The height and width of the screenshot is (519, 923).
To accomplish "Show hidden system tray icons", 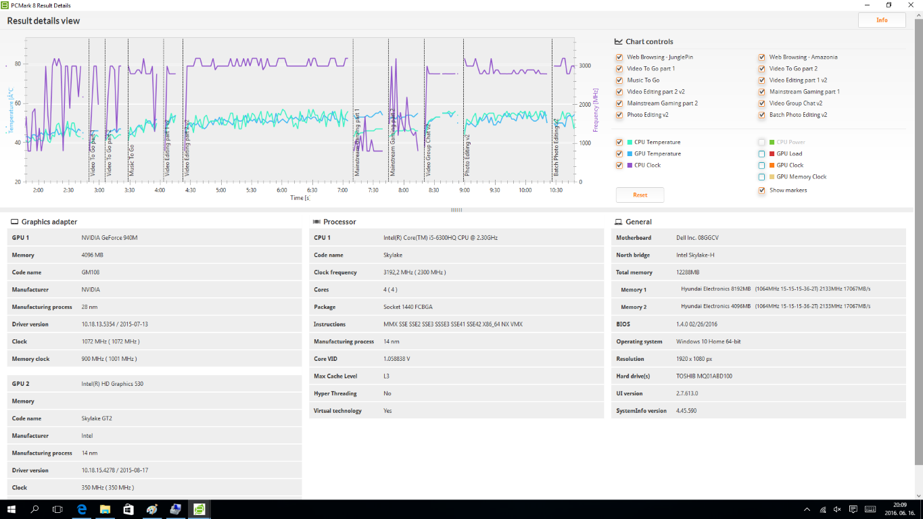I will coord(807,510).
